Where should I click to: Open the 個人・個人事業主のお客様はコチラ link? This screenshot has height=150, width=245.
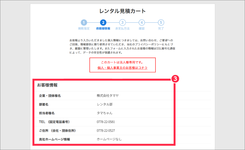[x=122, y=68]
